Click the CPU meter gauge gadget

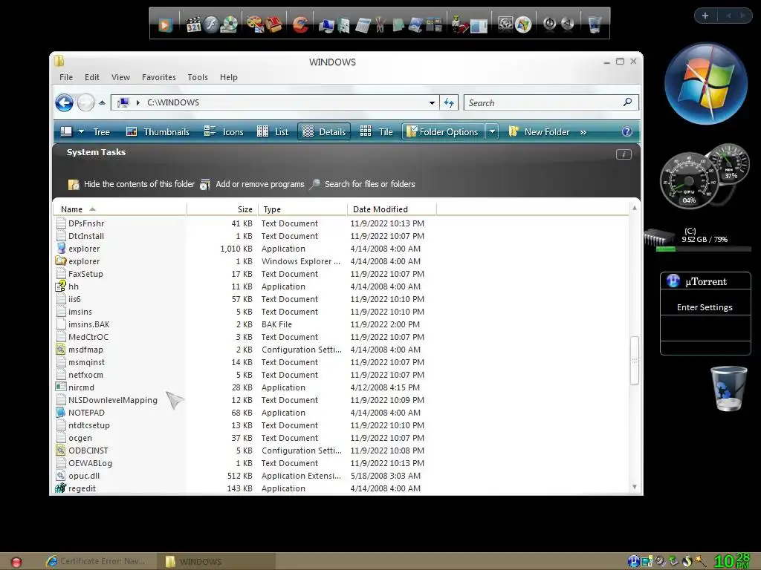tap(689, 181)
